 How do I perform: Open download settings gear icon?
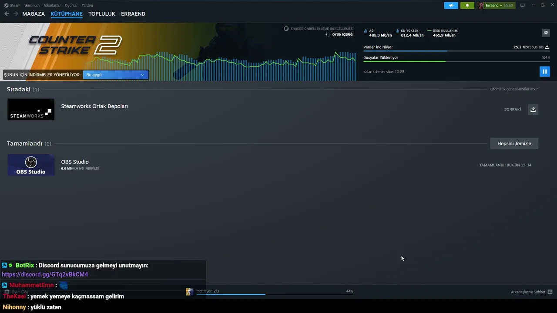click(x=546, y=33)
